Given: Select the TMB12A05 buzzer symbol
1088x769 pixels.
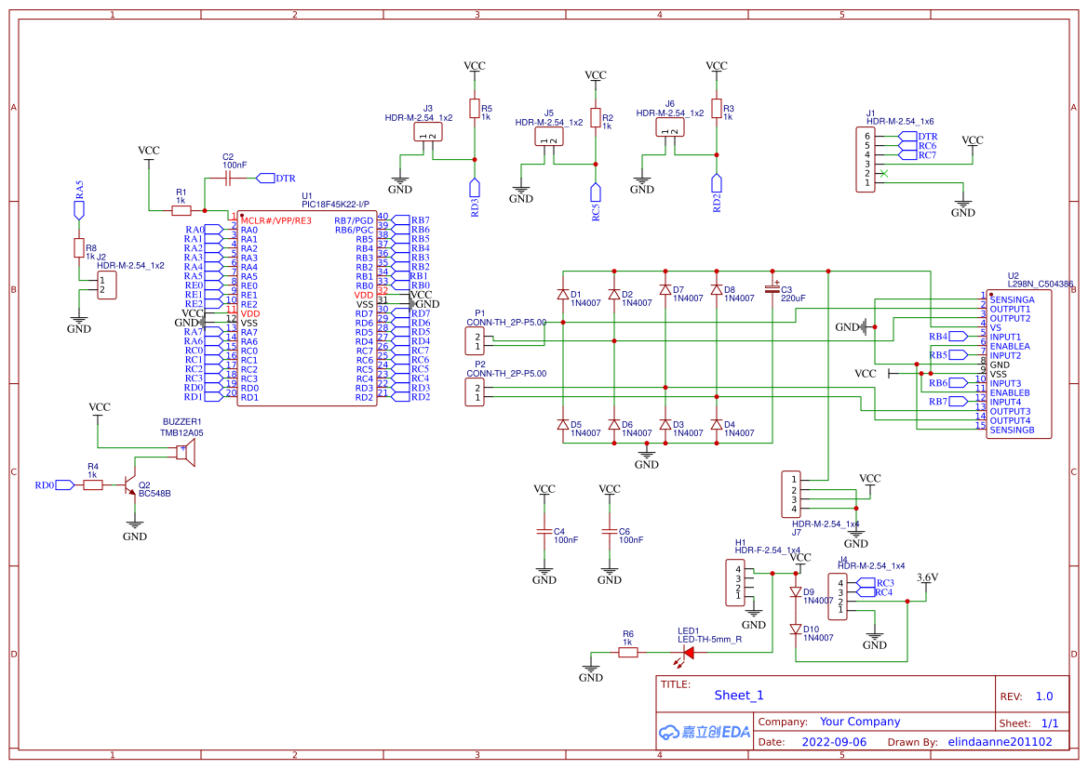Looking at the screenshot, I should [184, 451].
